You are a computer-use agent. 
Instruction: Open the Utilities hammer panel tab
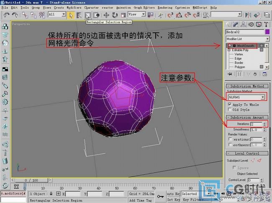pyautogui.click(x=266, y=25)
